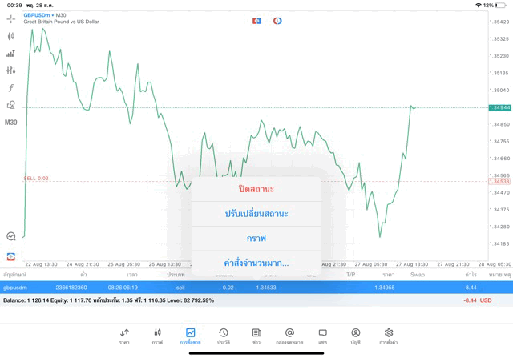
Task: Open บัญชี (accounts) bottom tab
Action: point(355,336)
